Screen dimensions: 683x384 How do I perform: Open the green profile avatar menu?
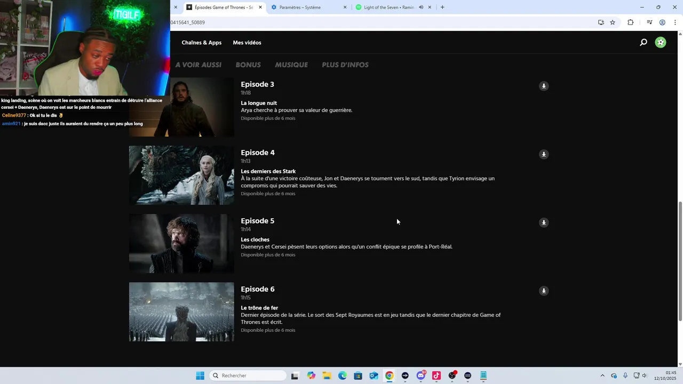(661, 43)
